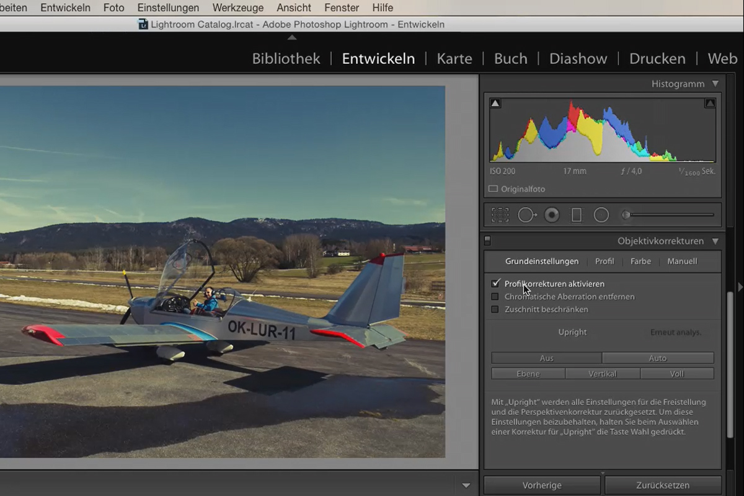
Task: Check the Originalfoto box under histogram
Action: click(x=493, y=189)
